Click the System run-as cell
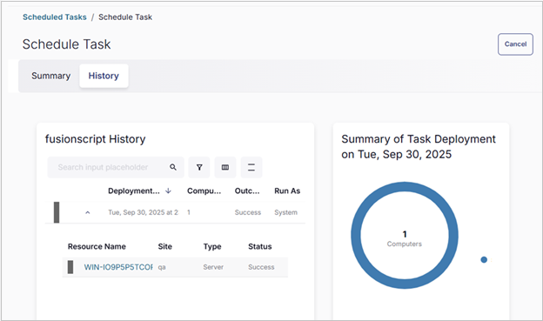Screen dimensions: 543x321 click(285, 212)
